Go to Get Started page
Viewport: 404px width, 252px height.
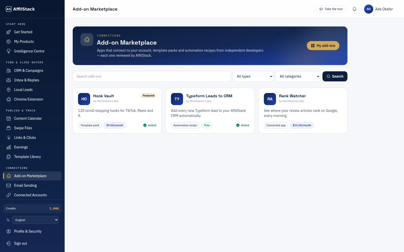[x=32, y=32]
